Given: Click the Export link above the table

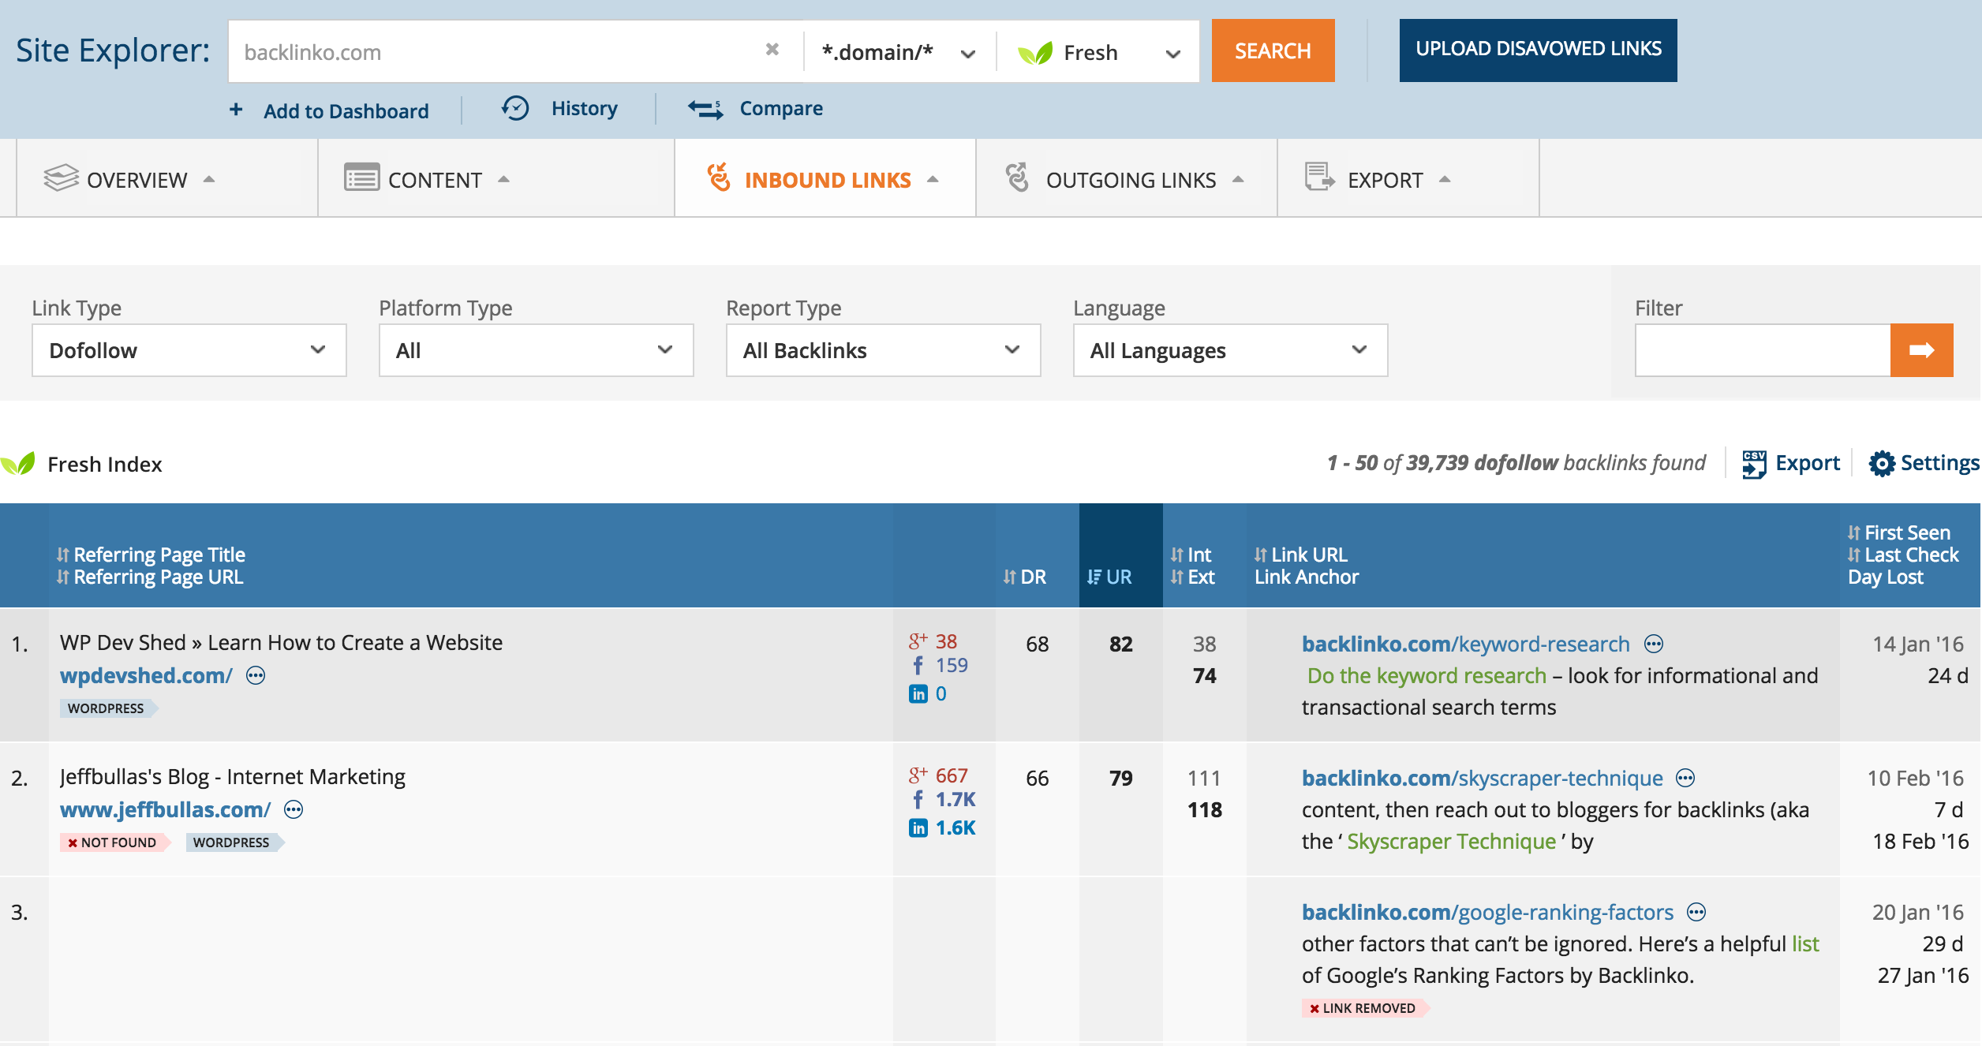Looking at the screenshot, I should pyautogui.click(x=1808, y=463).
